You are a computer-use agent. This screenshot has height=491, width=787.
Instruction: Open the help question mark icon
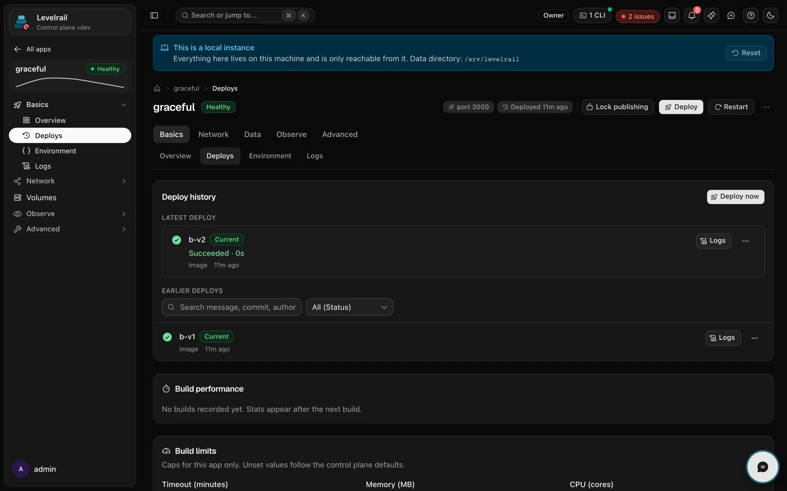coord(751,16)
